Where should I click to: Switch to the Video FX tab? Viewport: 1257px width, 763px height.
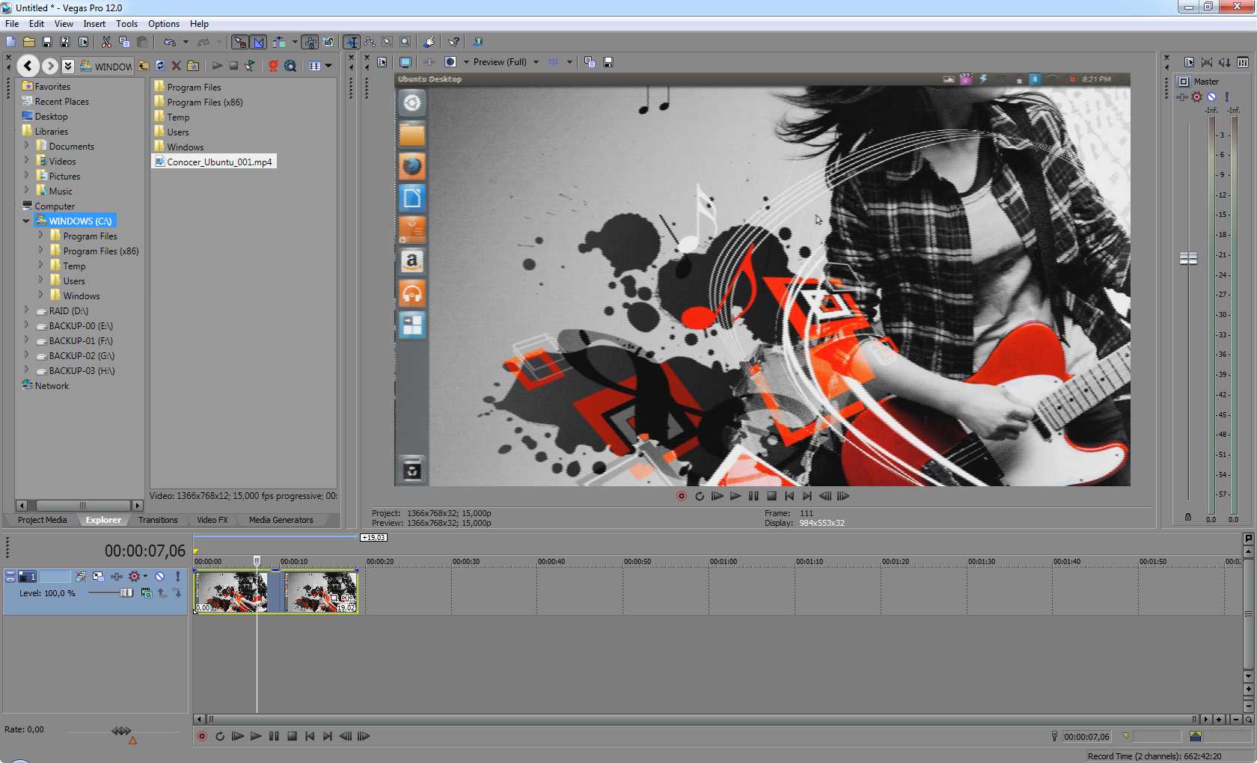(x=212, y=520)
